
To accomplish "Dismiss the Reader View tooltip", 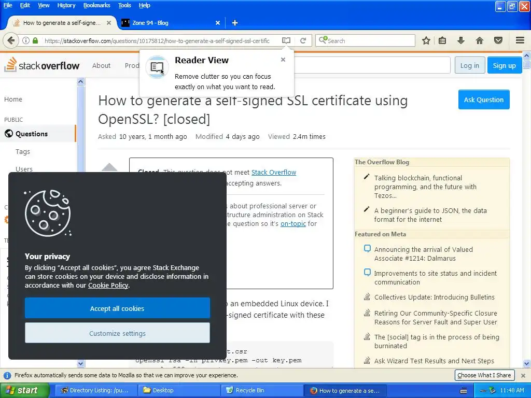I will pyautogui.click(x=283, y=60).
